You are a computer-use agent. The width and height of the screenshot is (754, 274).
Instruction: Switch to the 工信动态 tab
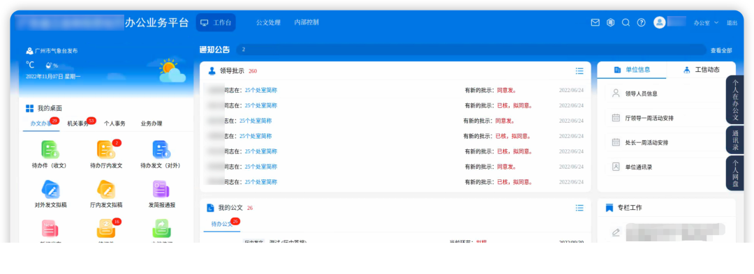pos(701,70)
